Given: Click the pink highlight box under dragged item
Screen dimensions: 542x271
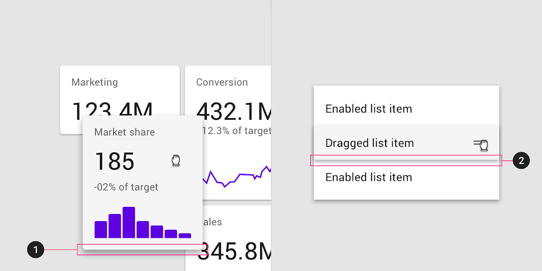Looking at the screenshot, I should [x=406, y=160].
